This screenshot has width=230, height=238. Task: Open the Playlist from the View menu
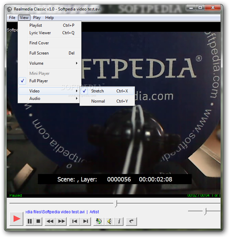(x=49, y=25)
